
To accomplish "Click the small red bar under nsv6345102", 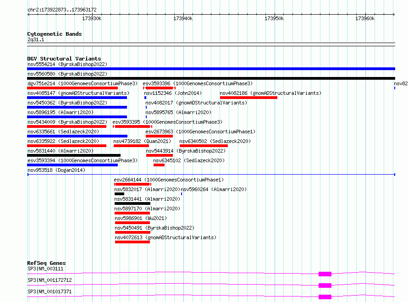I will [x=159, y=165].
